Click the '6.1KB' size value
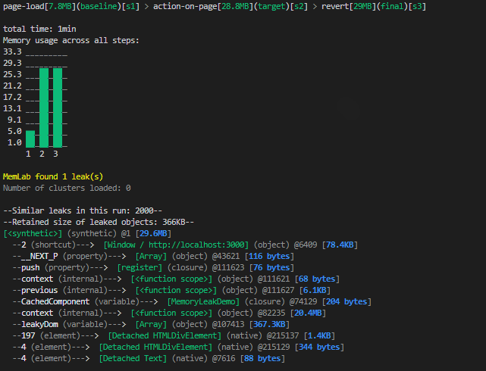 pos(315,291)
